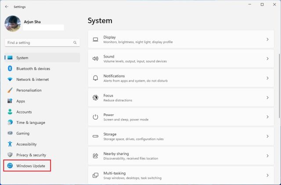Open Sound volume levels settings
This screenshot has height=185, width=281.
181,58
